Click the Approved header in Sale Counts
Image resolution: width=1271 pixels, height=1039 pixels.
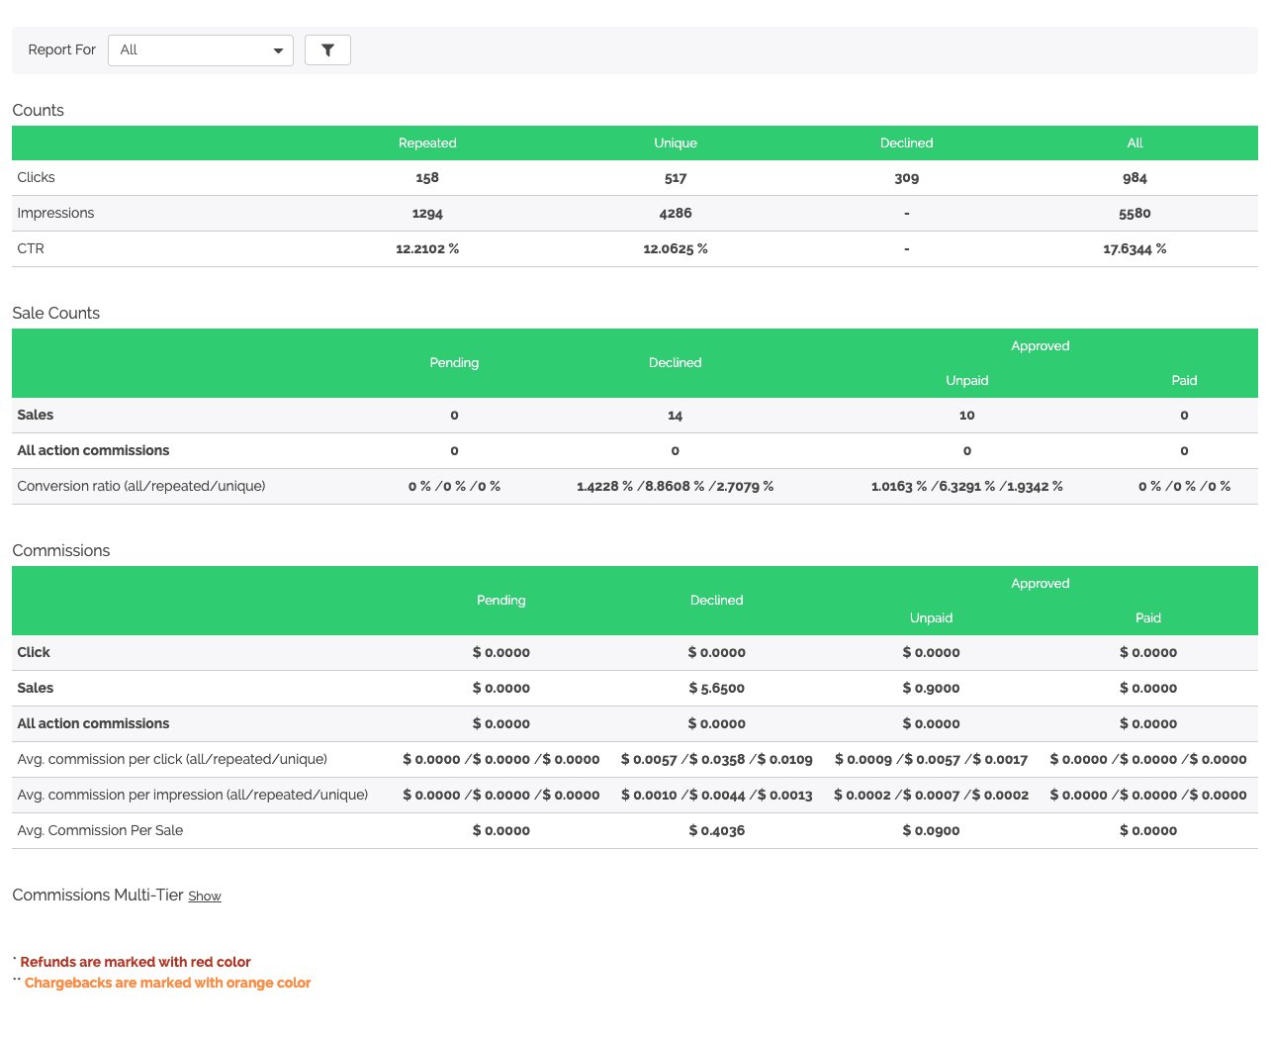click(x=1041, y=346)
